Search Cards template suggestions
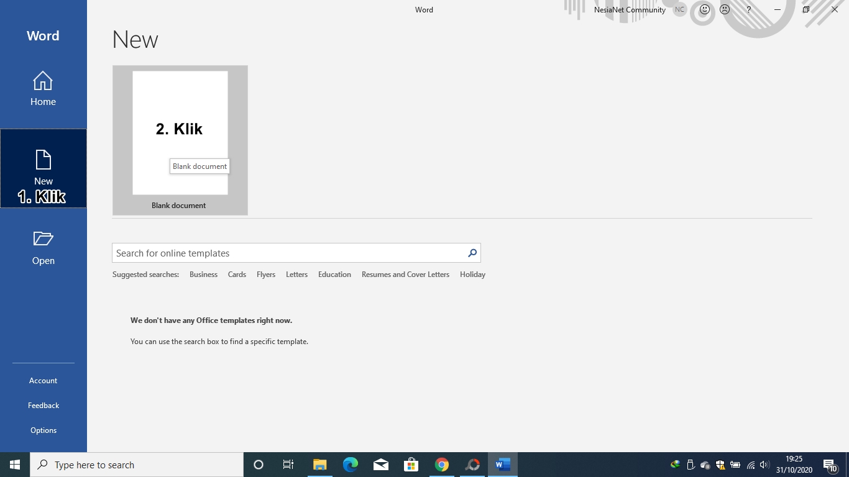 click(x=237, y=275)
